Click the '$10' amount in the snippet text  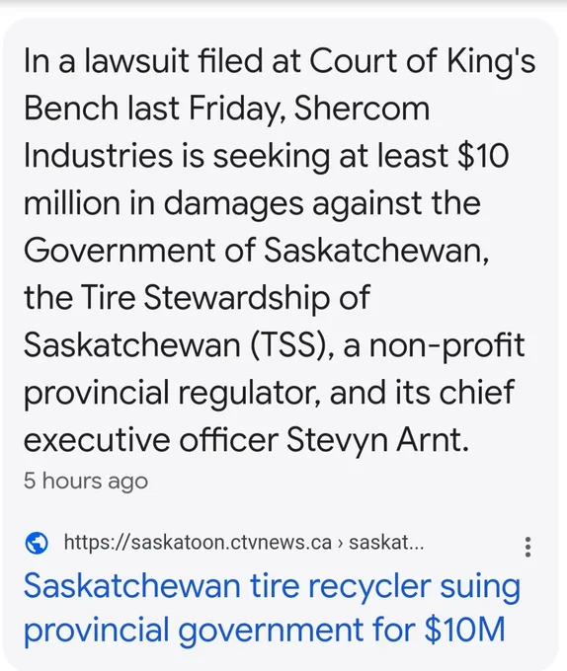[483, 155]
